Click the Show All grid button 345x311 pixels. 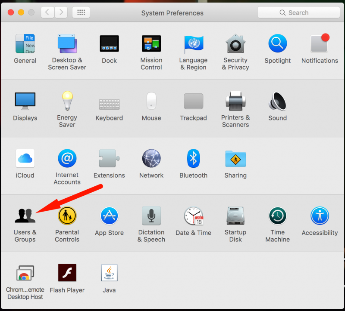click(x=81, y=12)
